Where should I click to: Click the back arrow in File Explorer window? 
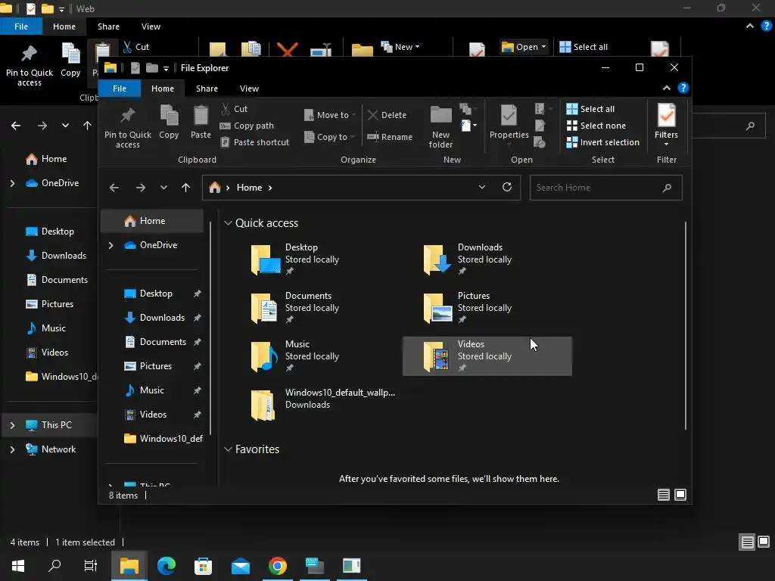(x=114, y=188)
